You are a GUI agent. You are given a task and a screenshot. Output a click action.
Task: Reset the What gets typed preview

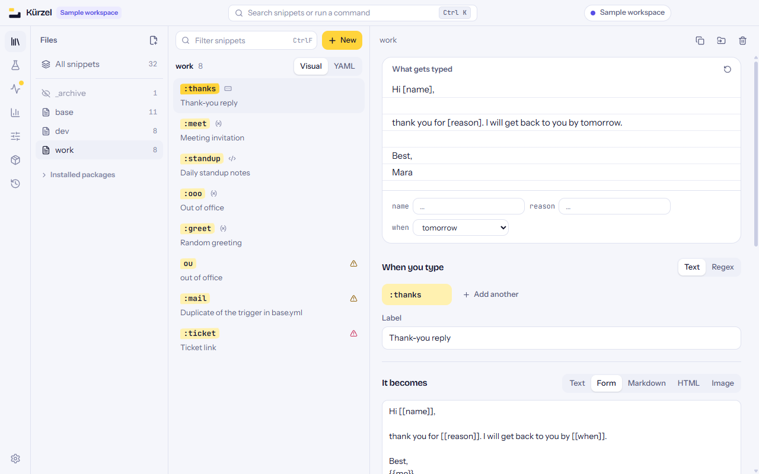click(728, 69)
